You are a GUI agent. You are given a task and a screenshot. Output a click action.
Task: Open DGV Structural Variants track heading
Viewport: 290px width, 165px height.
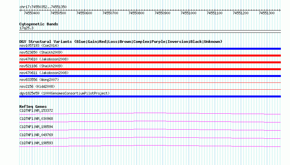click(x=121, y=42)
